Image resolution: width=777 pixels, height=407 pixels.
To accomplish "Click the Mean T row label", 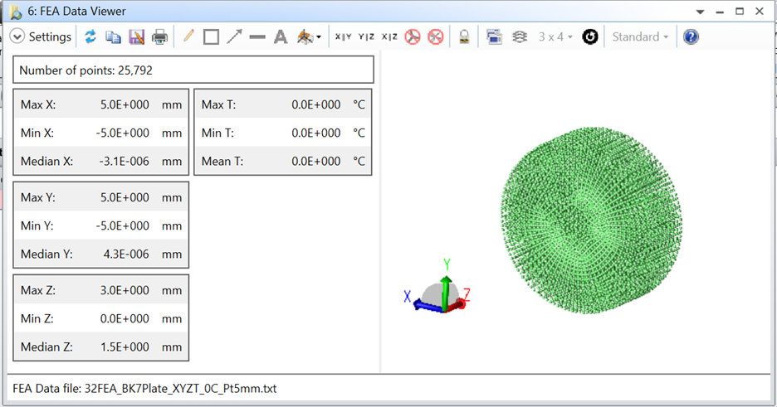I will 222,161.
